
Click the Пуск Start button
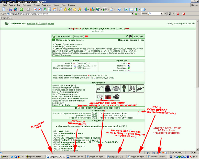(x=4, y=157)
